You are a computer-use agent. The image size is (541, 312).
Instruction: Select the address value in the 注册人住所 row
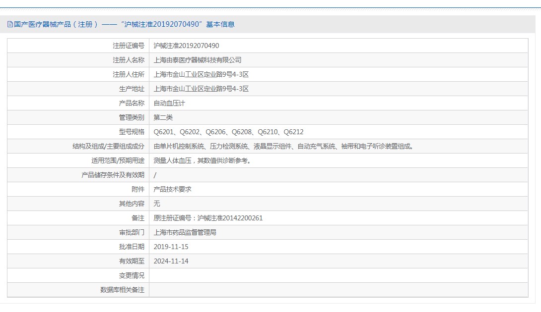[201, 74]
